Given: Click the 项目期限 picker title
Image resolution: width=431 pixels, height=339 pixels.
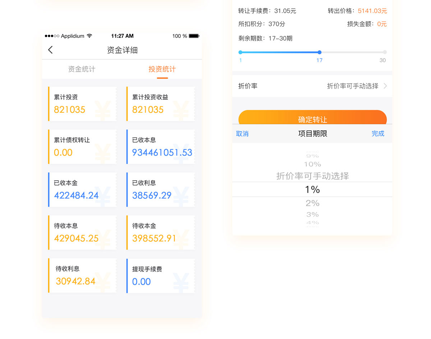Looking at the screenshot, I should pos(312,134).
